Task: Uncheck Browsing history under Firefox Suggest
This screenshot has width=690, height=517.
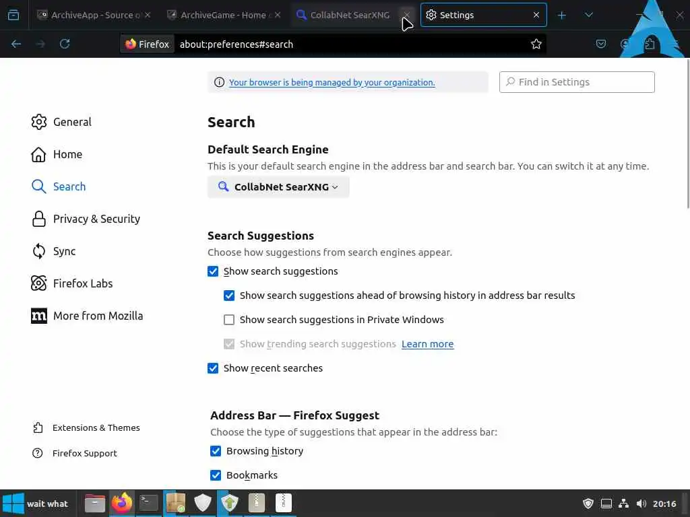Action: click(x=216, y=451)
